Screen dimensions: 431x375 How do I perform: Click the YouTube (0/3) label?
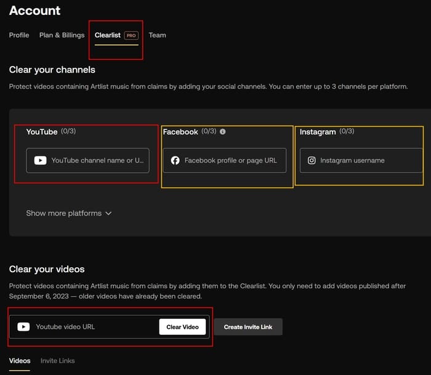pyautogui.click(x=51, y=132)
